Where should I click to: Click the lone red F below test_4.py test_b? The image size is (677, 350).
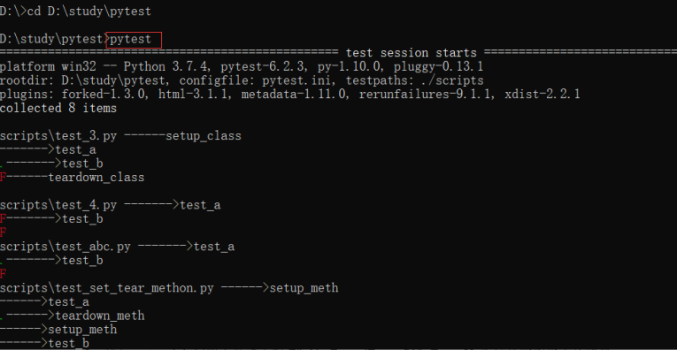3,232
